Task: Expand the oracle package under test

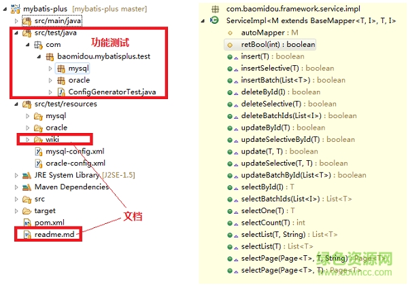Action: [x=50, y=81]
